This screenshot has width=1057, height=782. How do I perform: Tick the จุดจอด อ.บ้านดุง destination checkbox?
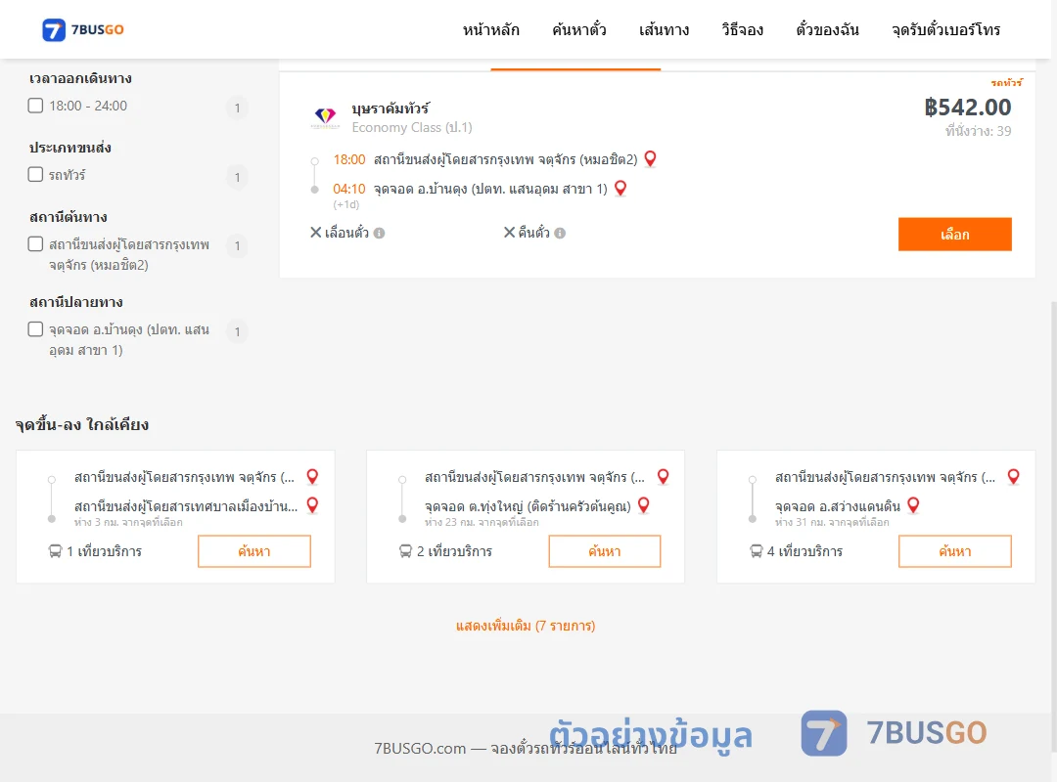pos(36,329)
